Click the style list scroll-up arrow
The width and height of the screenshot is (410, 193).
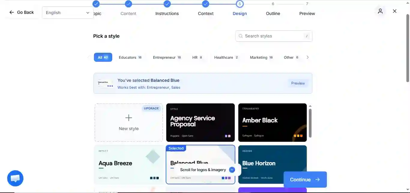point(310,106)
